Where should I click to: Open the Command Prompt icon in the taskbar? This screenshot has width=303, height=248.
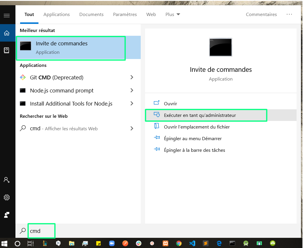232,243
